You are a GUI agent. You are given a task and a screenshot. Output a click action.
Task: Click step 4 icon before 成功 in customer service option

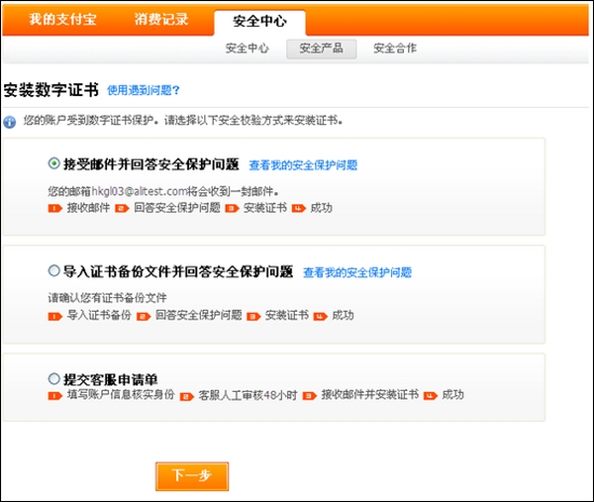(x=431, y=396)
